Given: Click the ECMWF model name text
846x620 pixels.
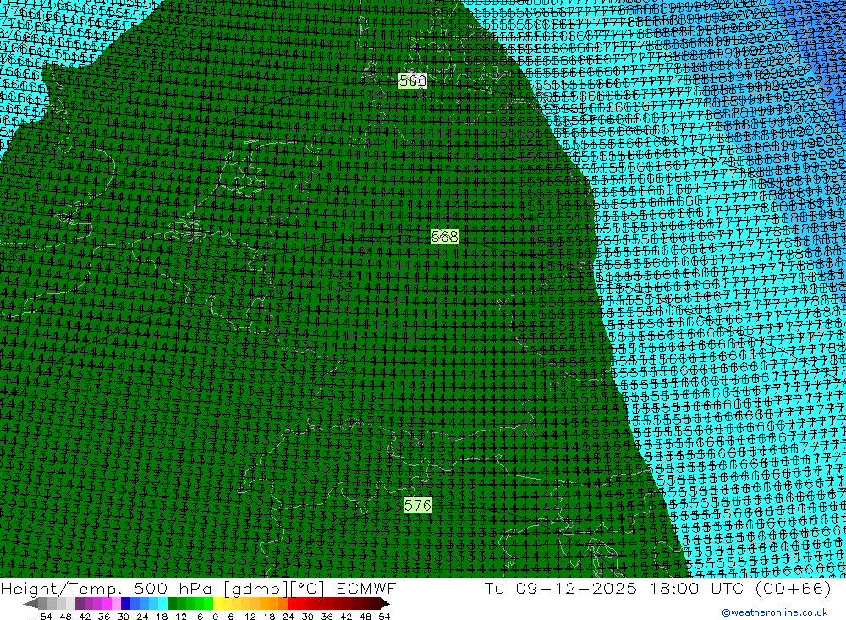Looking at the screenshot, I should pos(366,589).
